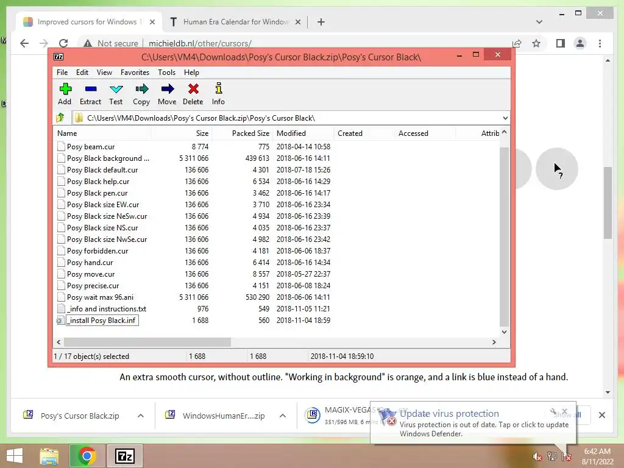Expand Posy's Cursor Black.zip download options
Image resolution: width=624 pixels, height=468 pixels.
[141, 416]
